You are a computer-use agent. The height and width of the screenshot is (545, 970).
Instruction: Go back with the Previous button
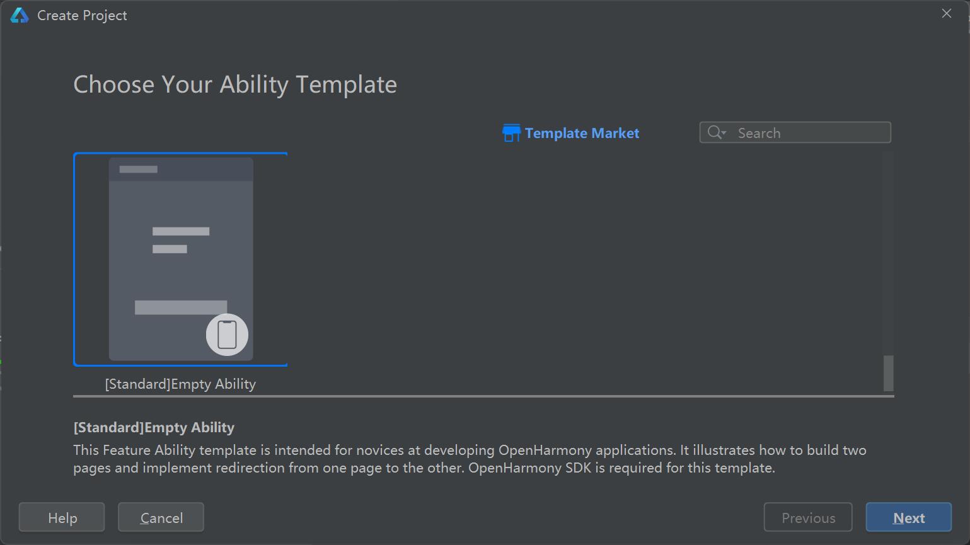coord(808,517)
